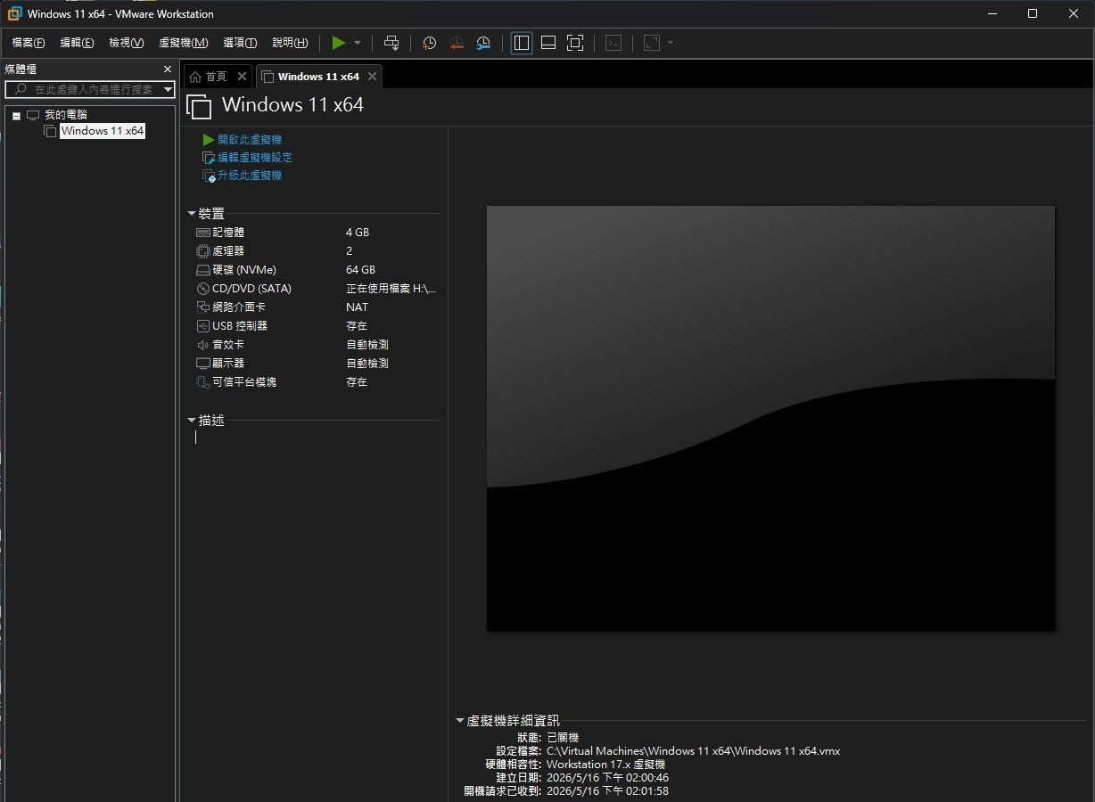Click the 升級此虛擬機 link
The height and width of the screenshot is (802, 1095).
(250, 176)
